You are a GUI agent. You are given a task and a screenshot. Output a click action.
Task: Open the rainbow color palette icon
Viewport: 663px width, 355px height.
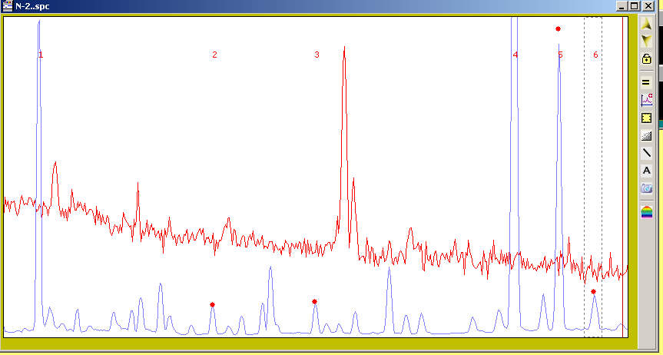(x=646, y=211)
